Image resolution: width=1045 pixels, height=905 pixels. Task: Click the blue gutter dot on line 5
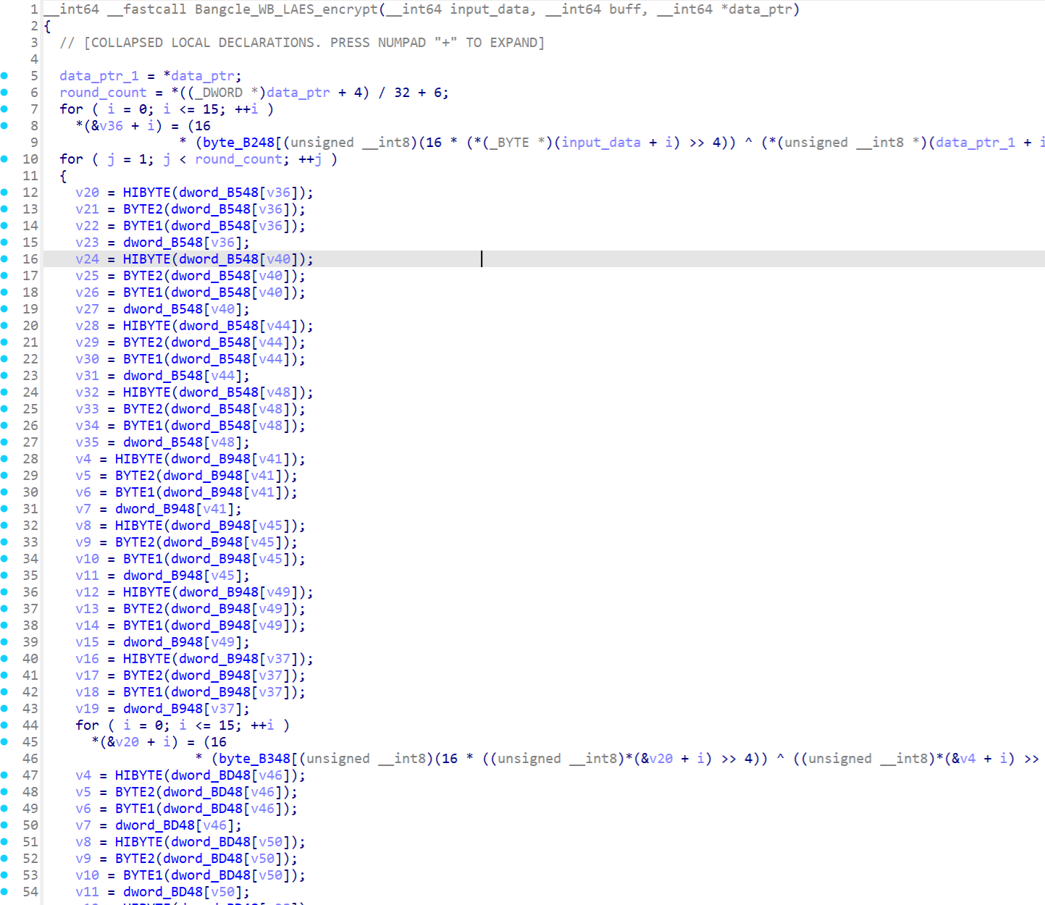point(4,76)
